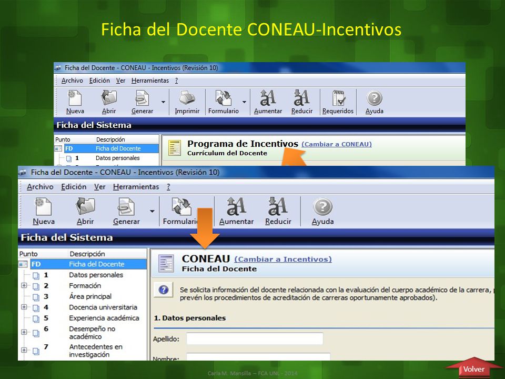Click Ayuda icon in front window toolbar

(x=322, y=206)
